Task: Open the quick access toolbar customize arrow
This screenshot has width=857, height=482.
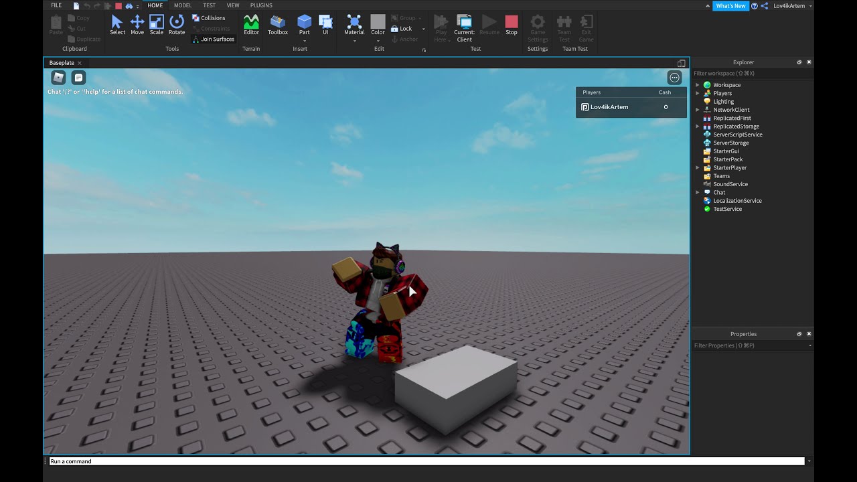Action: click(137, 6)
